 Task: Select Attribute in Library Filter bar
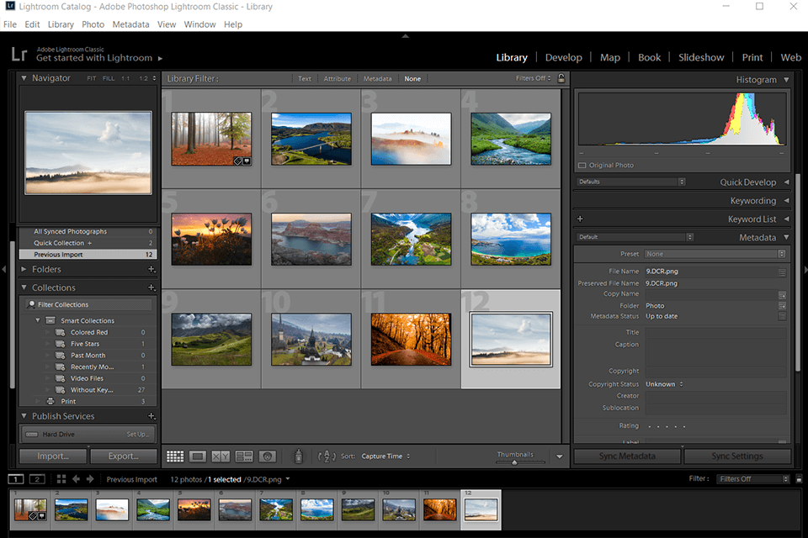337,79
